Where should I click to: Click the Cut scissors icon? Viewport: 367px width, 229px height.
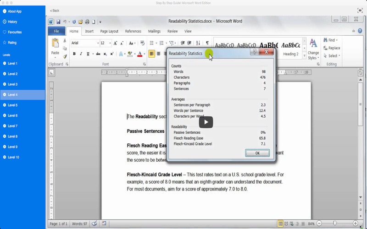point(65,41)
